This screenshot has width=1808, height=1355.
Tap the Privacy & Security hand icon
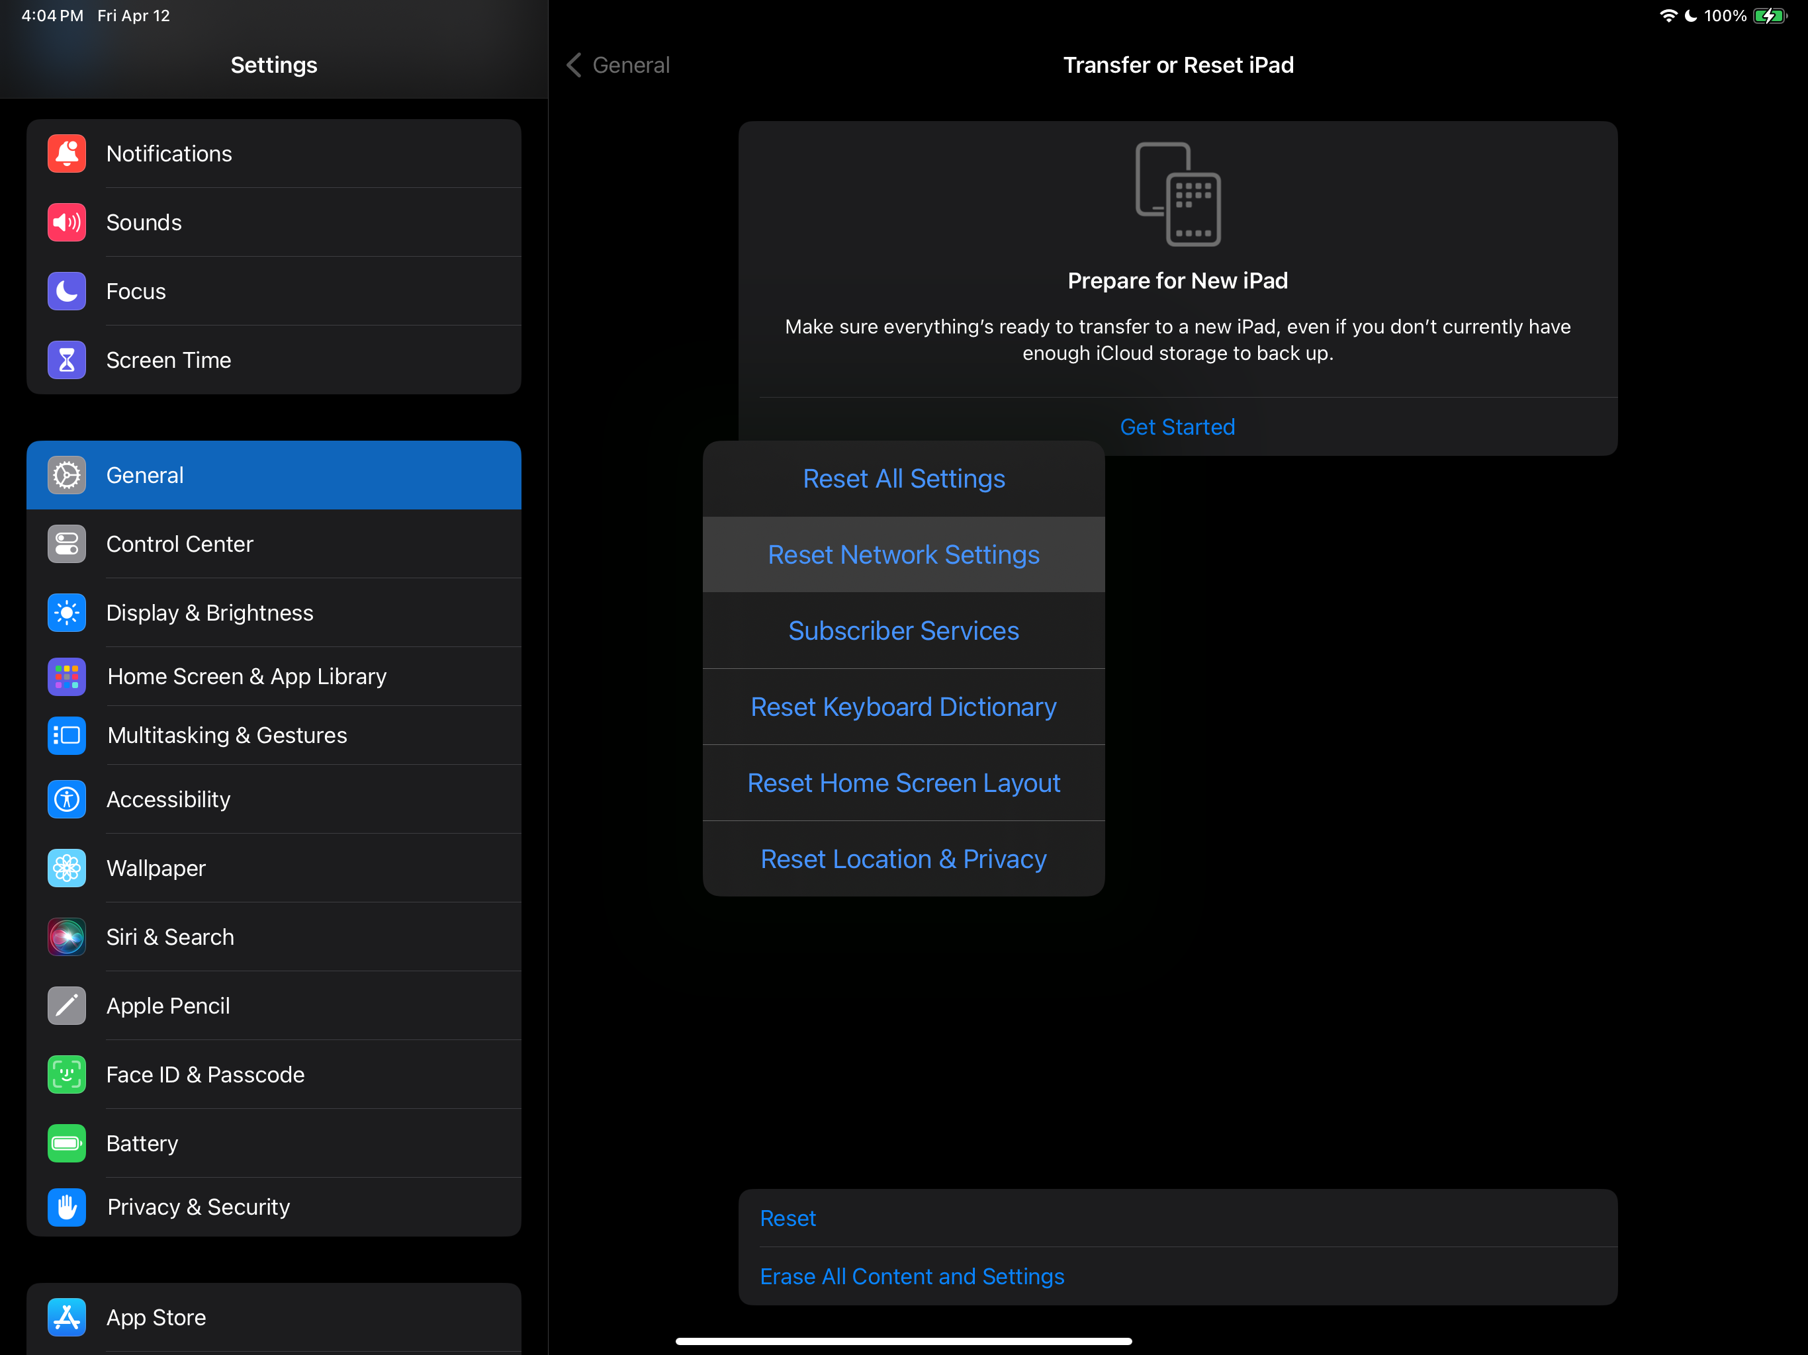coord(66,1207)
